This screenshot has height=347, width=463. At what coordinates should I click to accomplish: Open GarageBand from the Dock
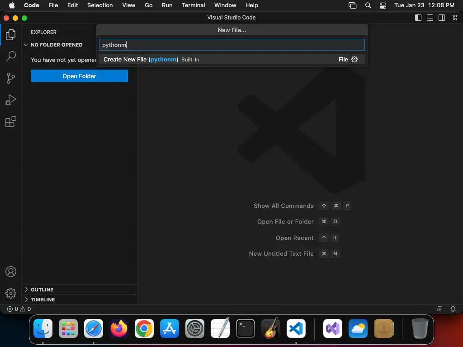click(x=271, y=328)
